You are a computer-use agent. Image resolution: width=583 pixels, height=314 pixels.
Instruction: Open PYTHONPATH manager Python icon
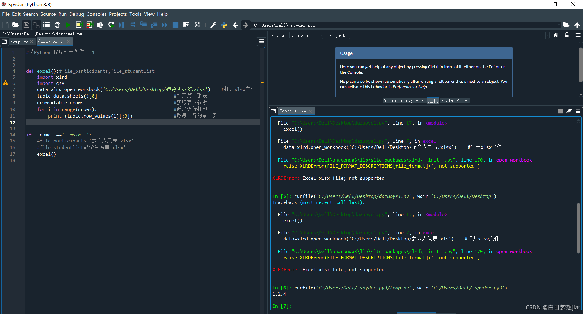[224, 25]
